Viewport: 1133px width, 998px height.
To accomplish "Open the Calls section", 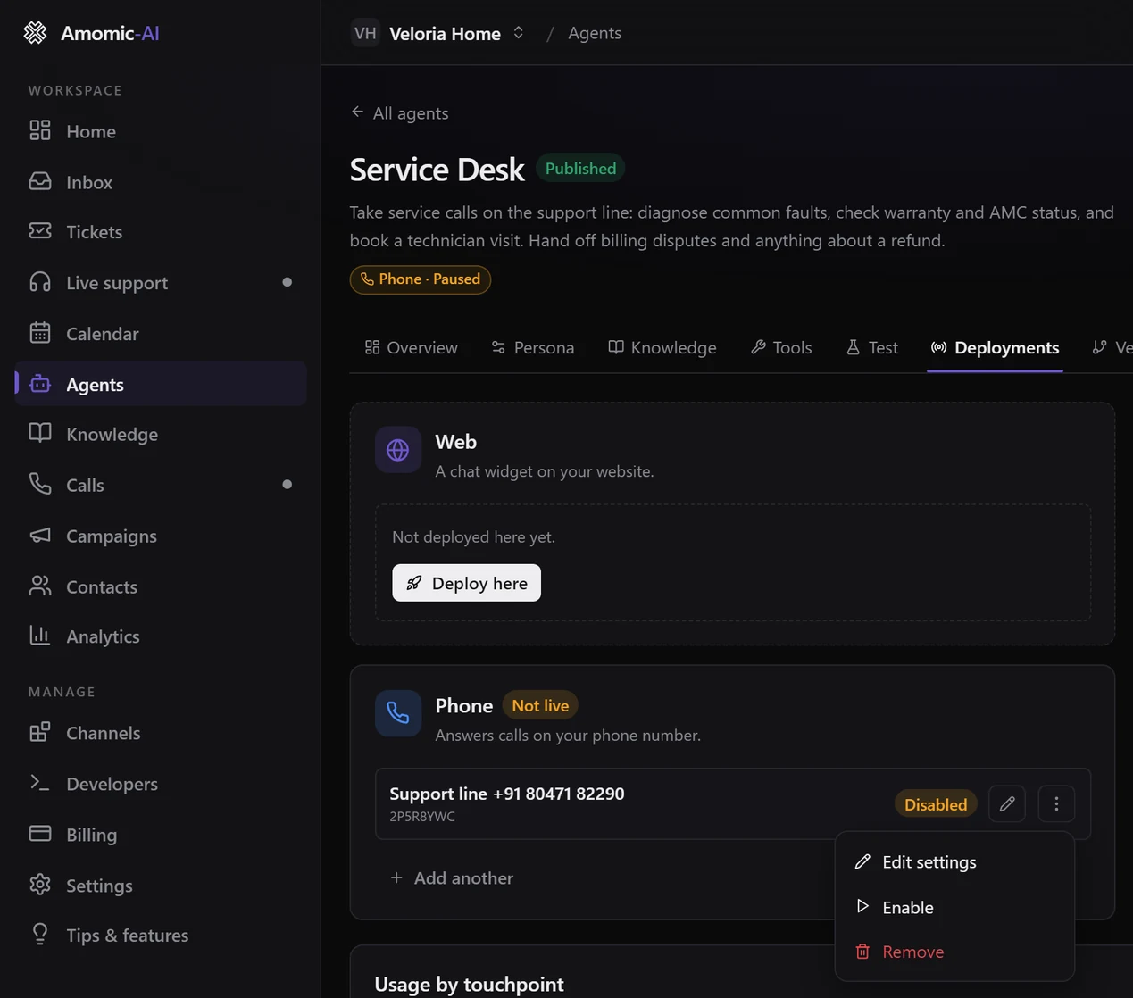I will pyautogui.click(x=161, y=485).
